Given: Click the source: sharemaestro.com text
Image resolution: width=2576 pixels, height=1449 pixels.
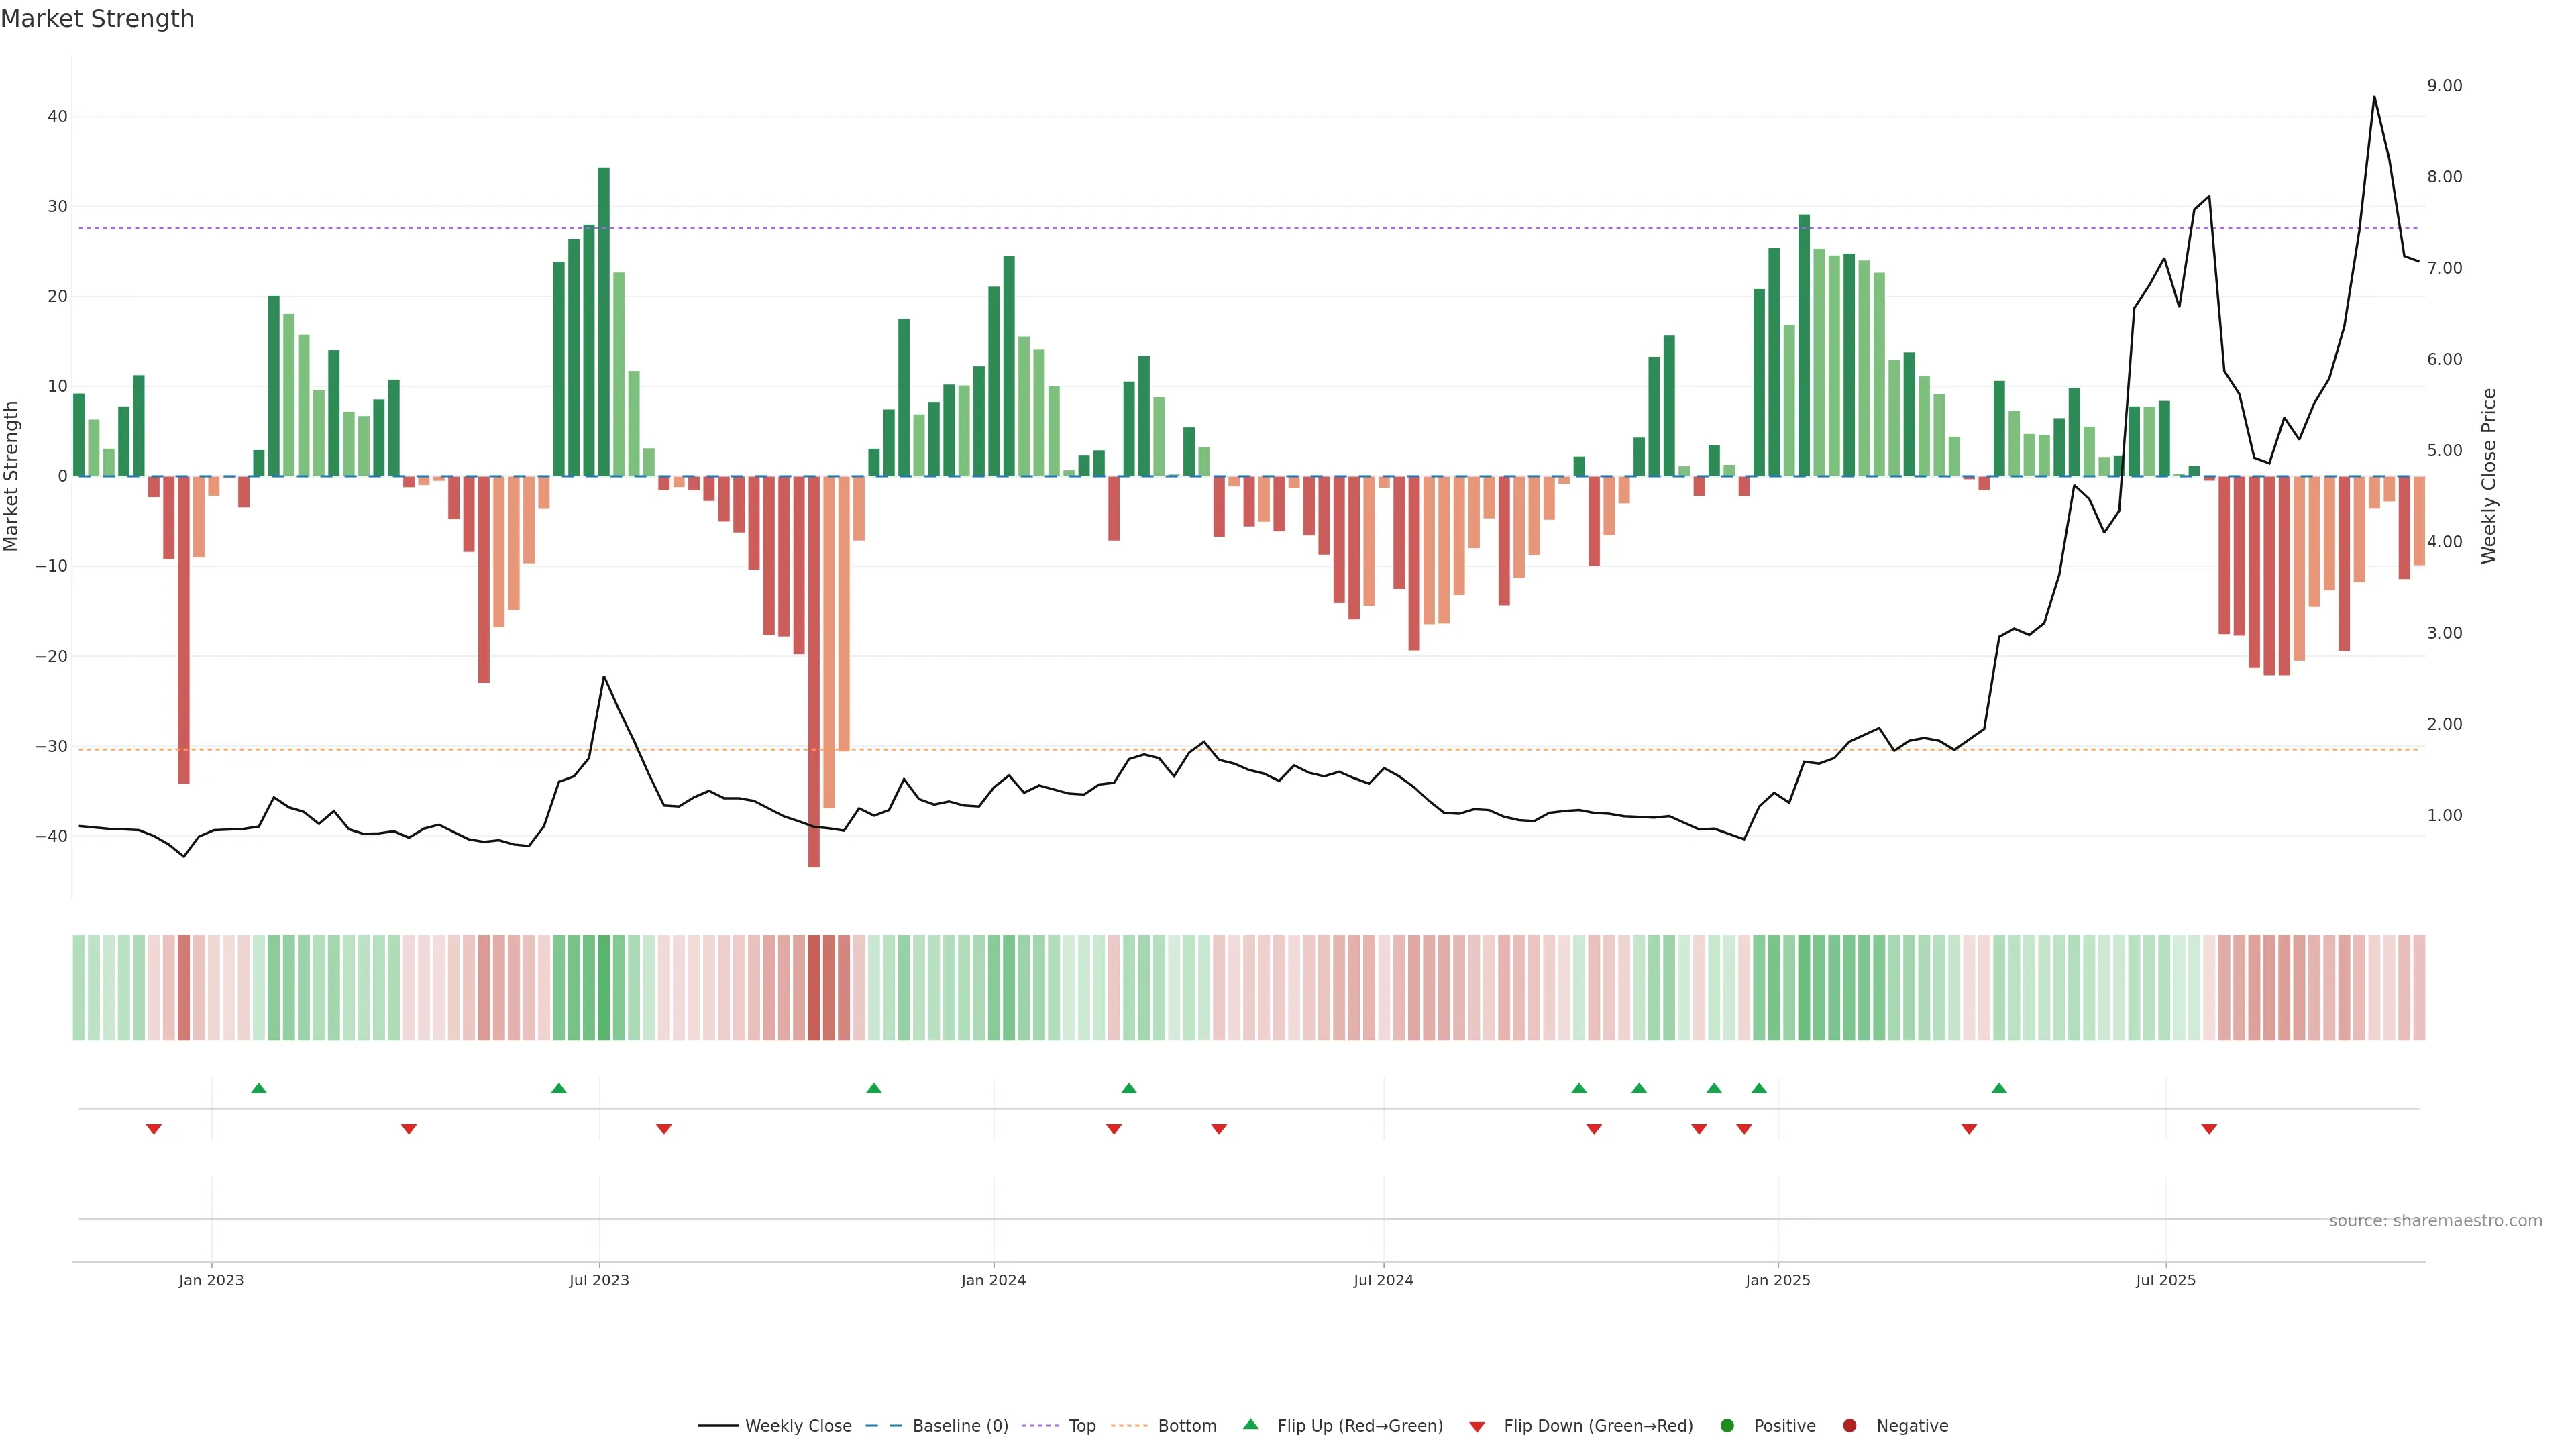Looking at the screenshot, I should point(2435,1221).
